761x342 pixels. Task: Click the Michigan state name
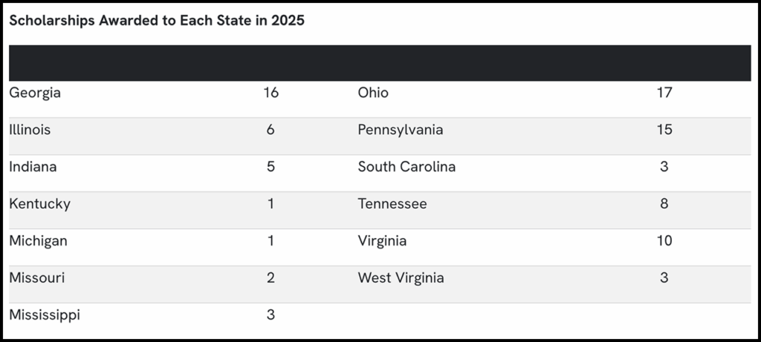pos(38,241)
